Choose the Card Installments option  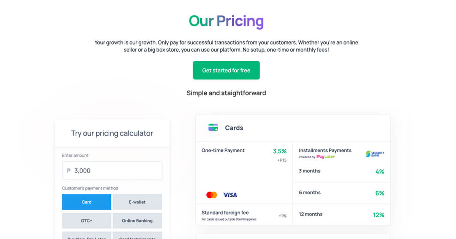click(x=137, y=237)
